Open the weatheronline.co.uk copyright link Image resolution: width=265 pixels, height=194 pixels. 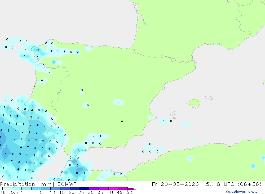243,192
